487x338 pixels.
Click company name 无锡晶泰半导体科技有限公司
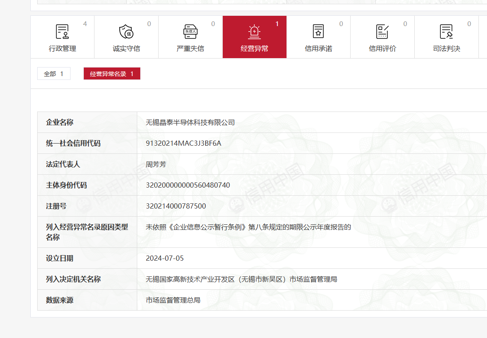pyautogui.click(x=190, y=123)
